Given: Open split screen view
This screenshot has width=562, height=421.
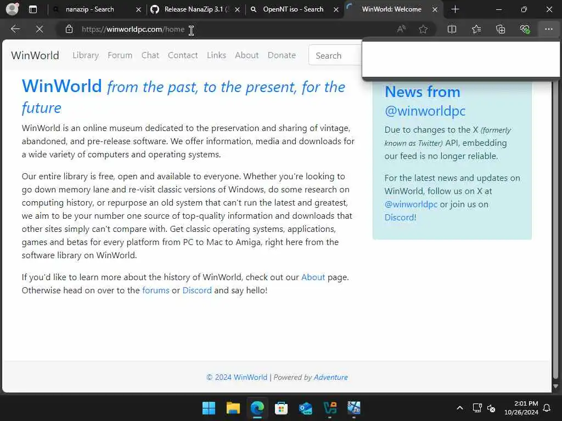Looking at the screenshot, I should click(452, 29).
